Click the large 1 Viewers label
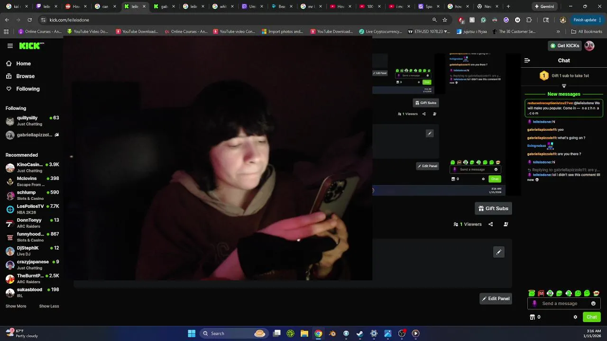The image size is (607, 341). [x=468, y=224]
